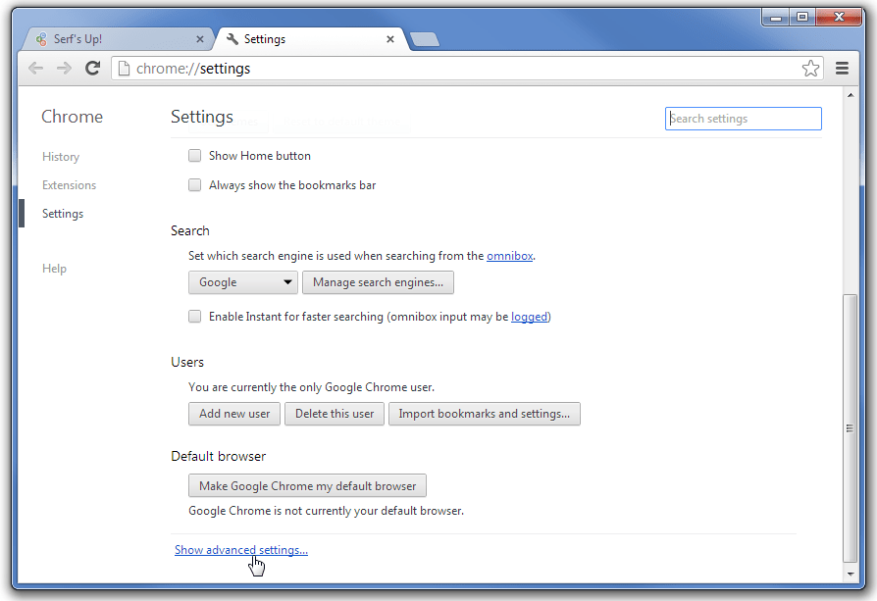
Task: Click "You are currently the only Google Chrome user" text
Action: 311,387
